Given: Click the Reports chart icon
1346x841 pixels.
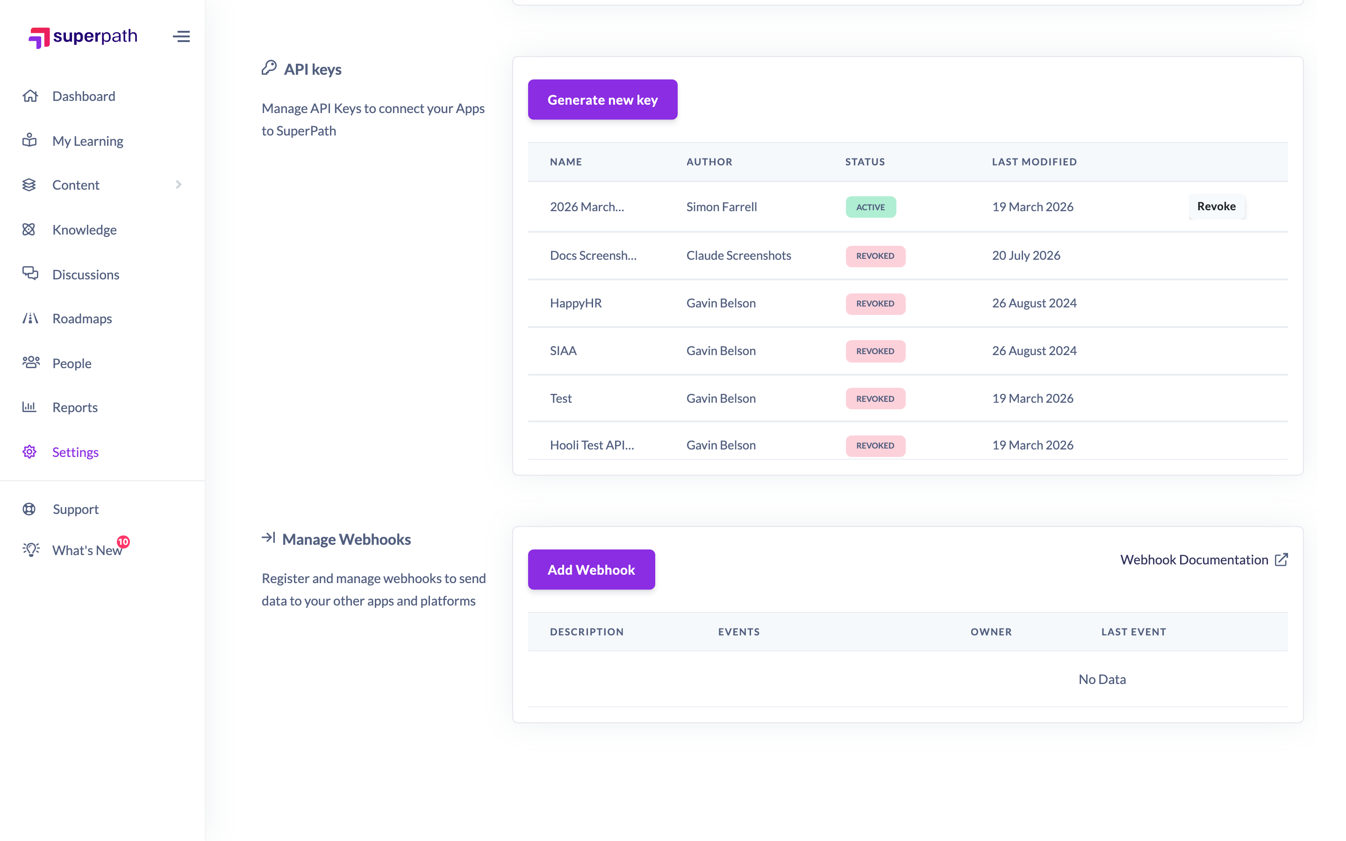Looking at the screenshot, I should point(29,407).
